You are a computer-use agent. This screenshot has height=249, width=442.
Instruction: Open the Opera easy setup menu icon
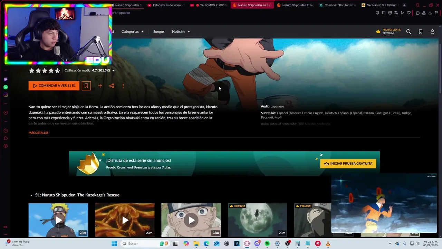436,13
